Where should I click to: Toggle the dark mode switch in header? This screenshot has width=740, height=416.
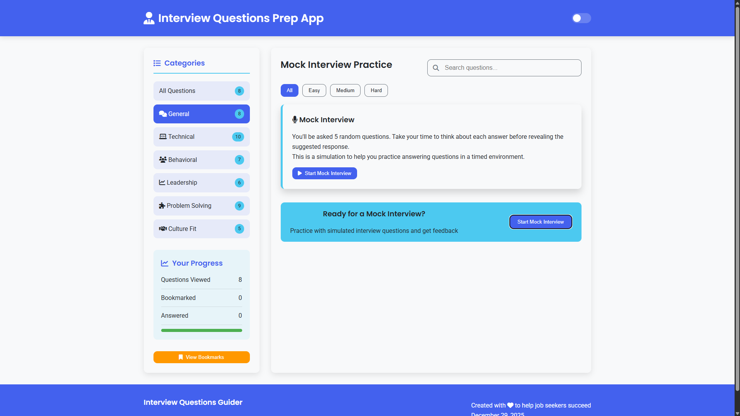[581, 18]
